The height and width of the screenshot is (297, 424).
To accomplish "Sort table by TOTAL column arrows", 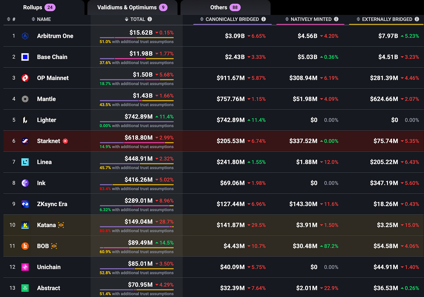I will pos(126,19).
